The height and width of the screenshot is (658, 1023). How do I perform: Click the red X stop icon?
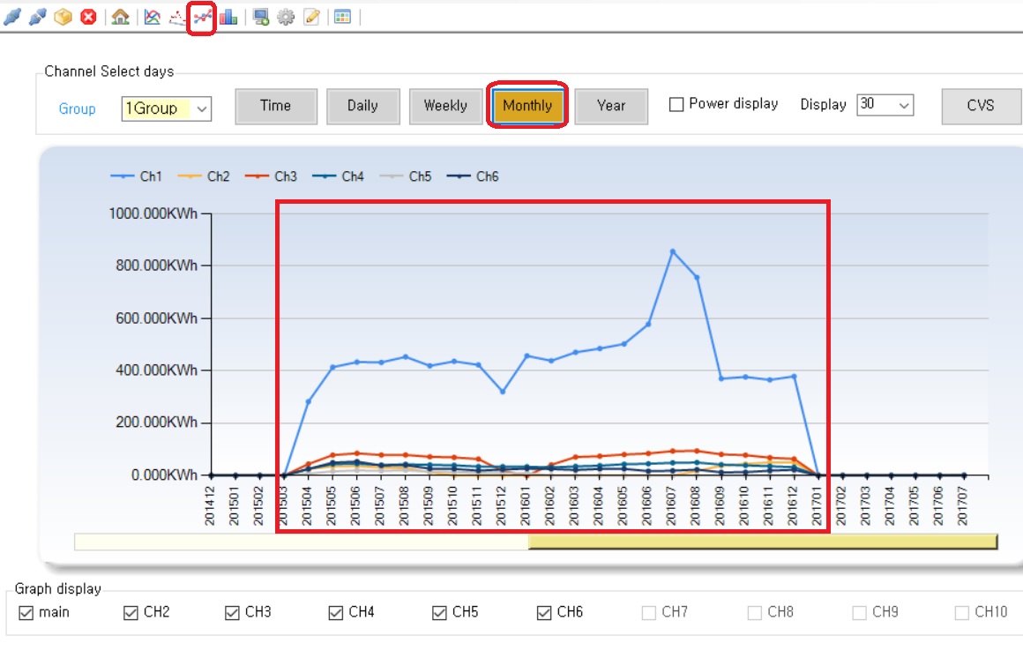[88, 17]
